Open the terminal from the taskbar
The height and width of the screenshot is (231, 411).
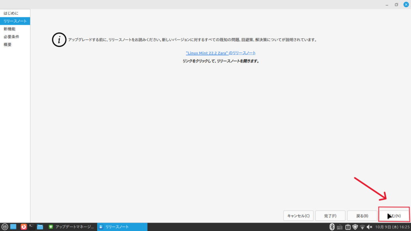pos(32,227)
